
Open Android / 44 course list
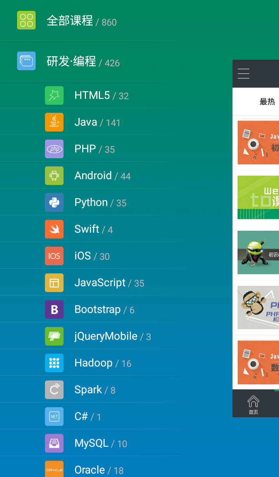[103, 176]
